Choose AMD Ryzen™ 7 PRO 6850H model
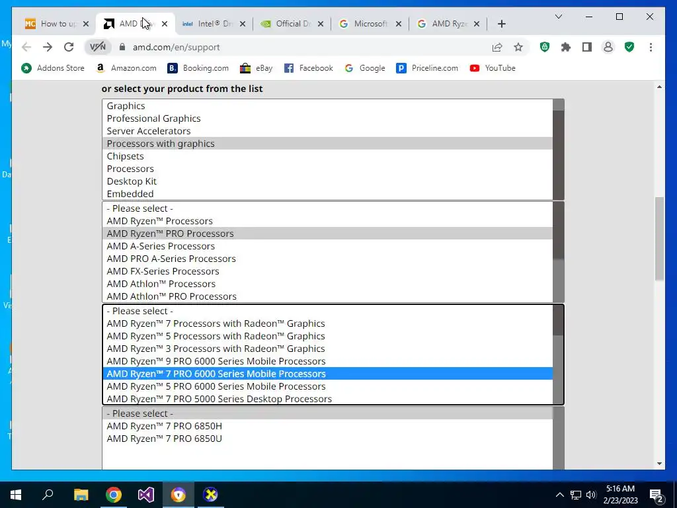Image resolution: width=677 pixels, height=508 pixels. pyautogui.click(x=327, y=426)
